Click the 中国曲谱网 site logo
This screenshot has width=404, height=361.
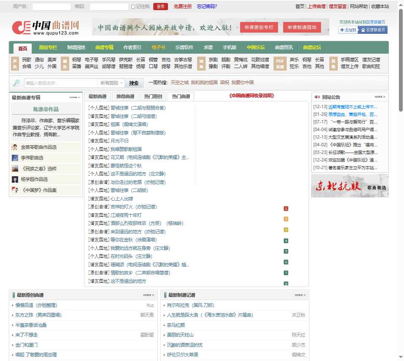tap(46, 27)
